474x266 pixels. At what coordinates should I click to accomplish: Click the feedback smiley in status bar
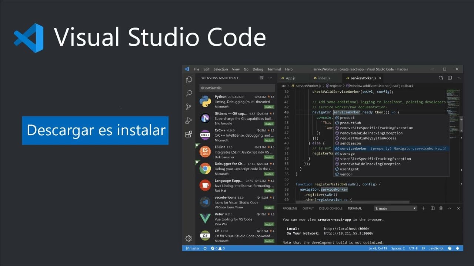(450, 248)
